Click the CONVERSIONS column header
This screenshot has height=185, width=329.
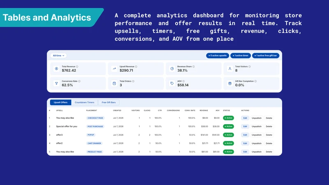tap(173, 110)
